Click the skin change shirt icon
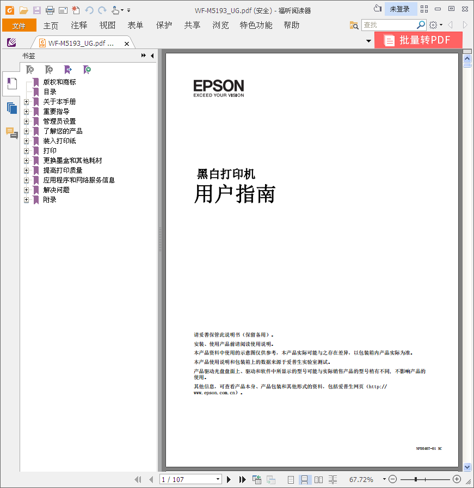This screenshot has width=474, height=488. tap(378, 8)
